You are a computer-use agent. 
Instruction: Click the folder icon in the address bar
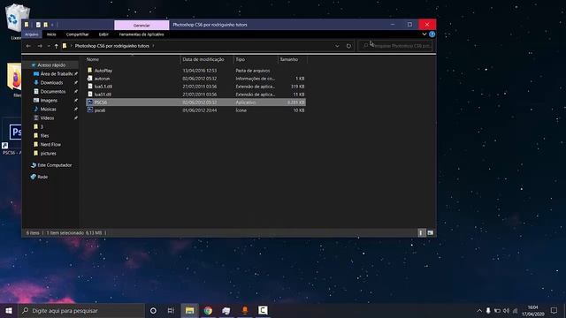pyautogui.click(x=65, y=46)
